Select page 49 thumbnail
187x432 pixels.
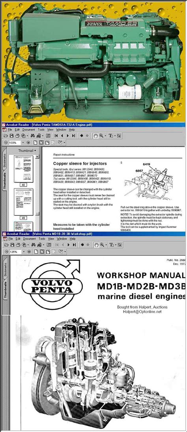23,202
